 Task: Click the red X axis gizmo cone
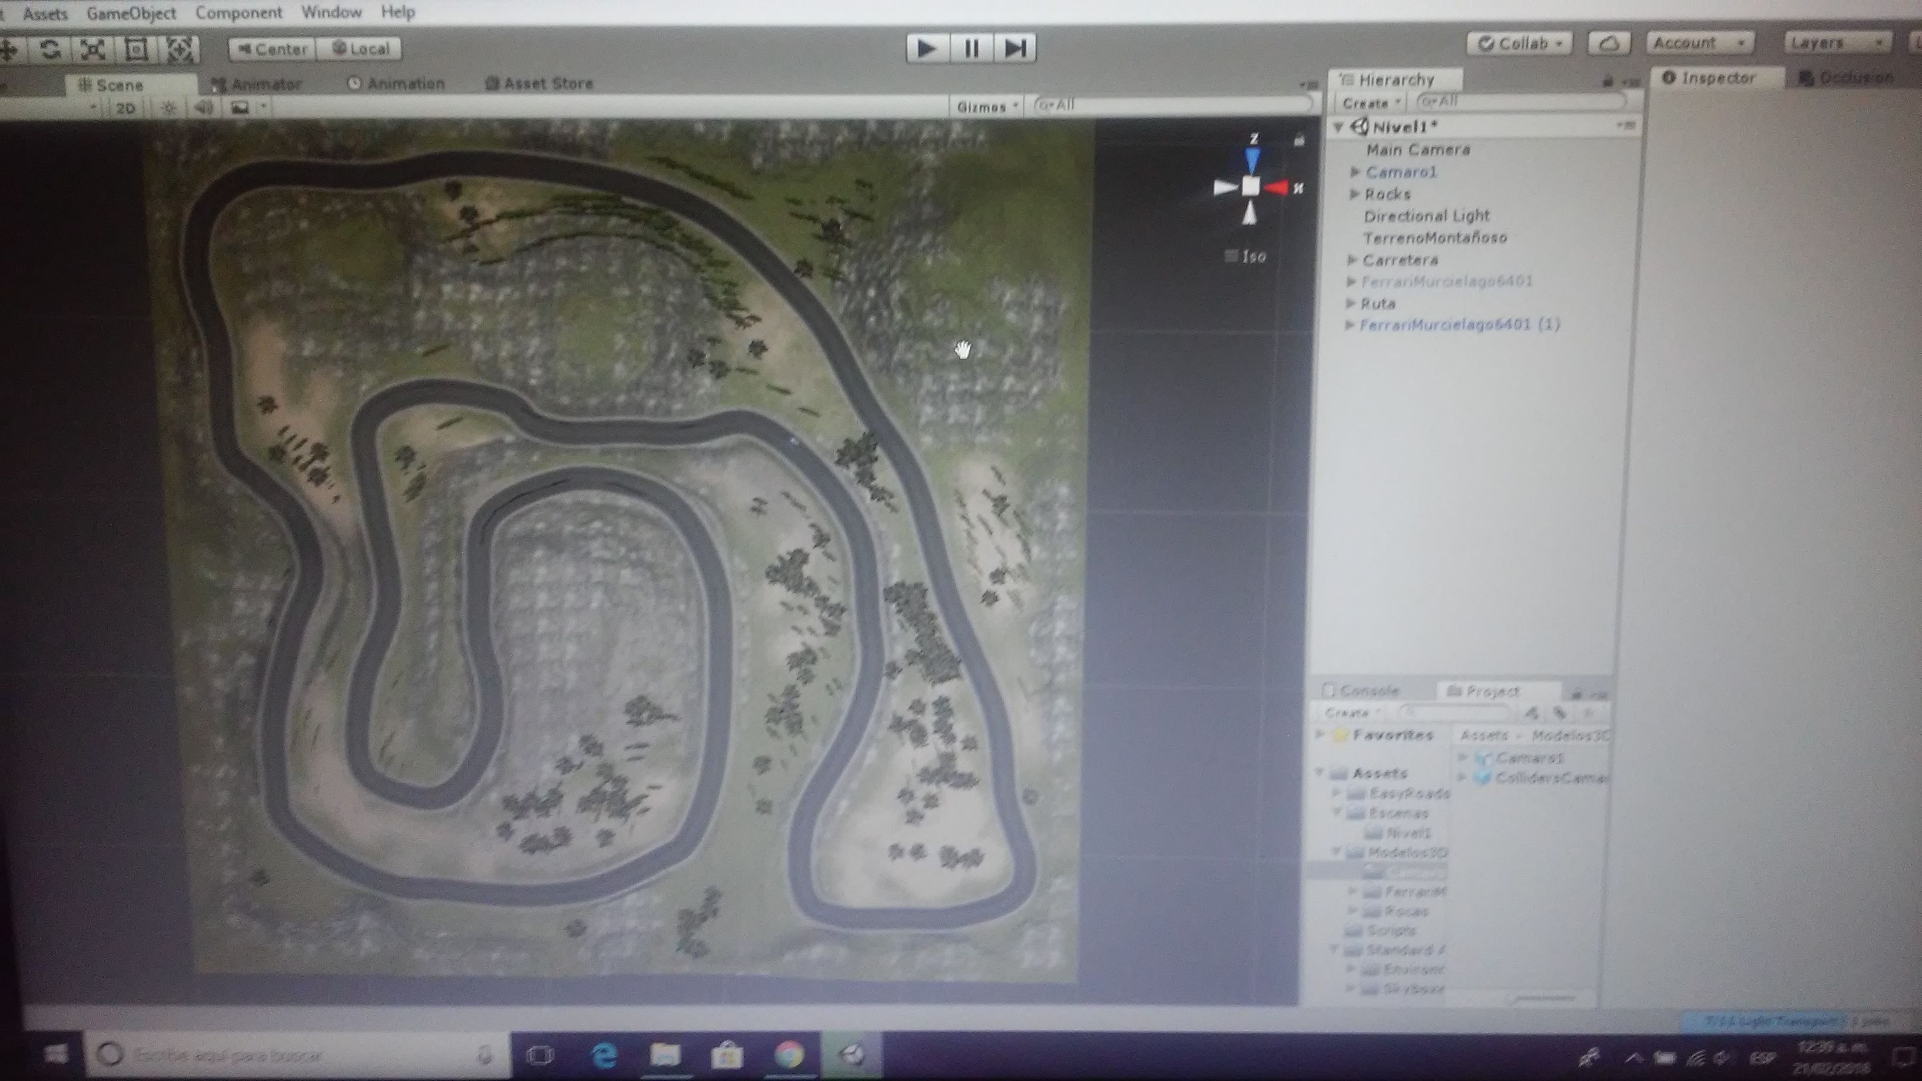[1277, 187]
